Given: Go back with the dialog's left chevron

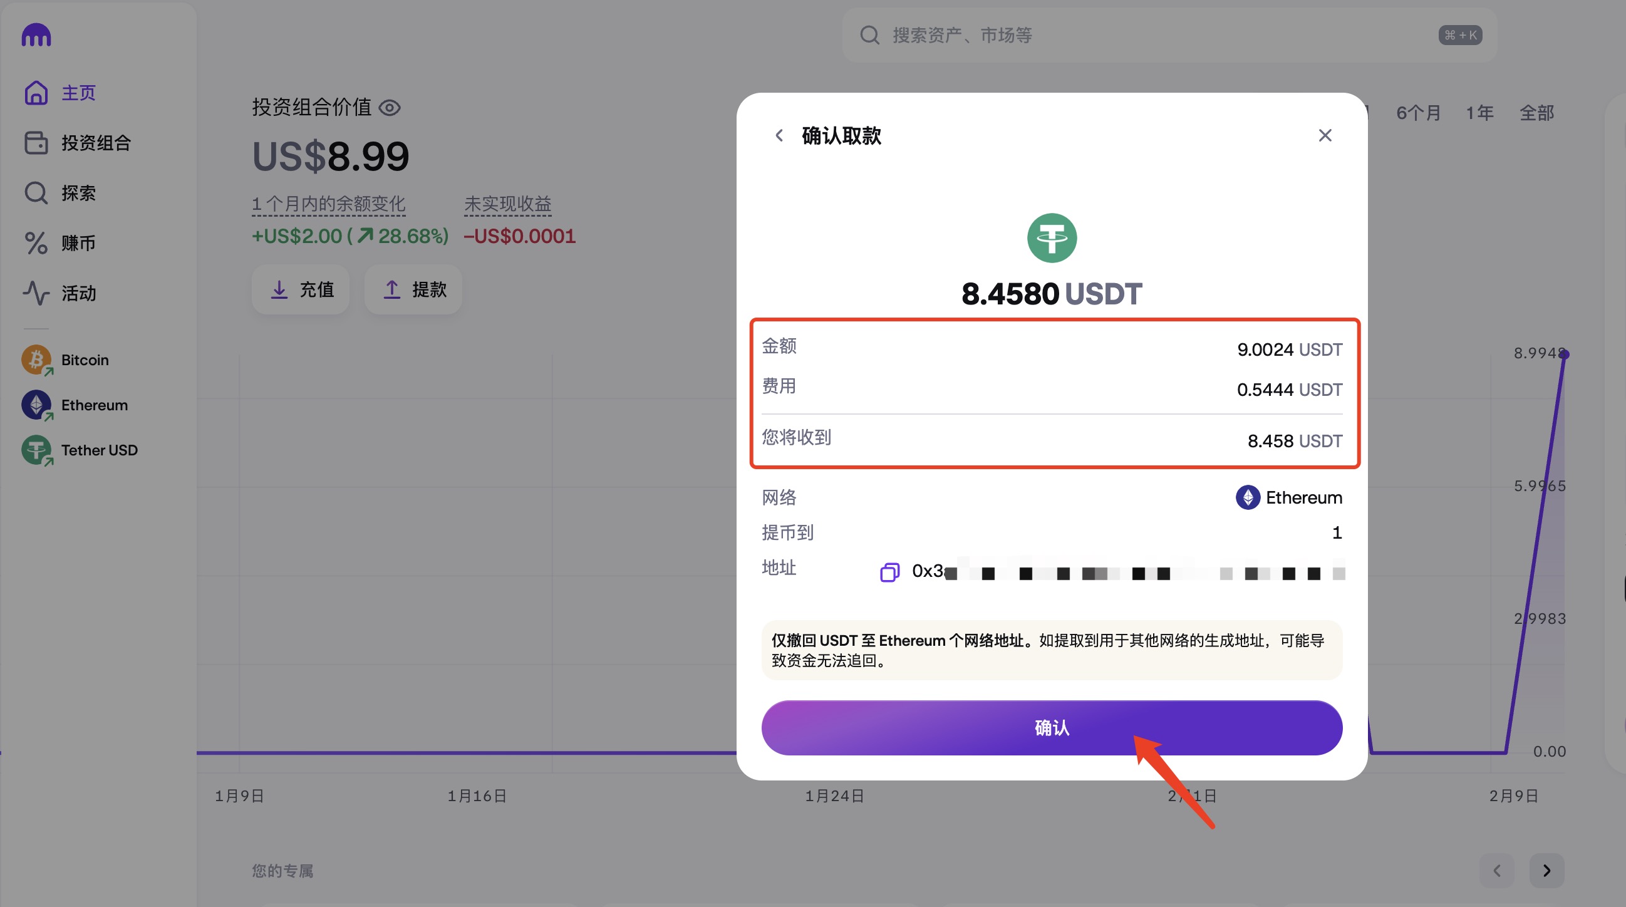Looking at the screenshot, I should 779,136.
